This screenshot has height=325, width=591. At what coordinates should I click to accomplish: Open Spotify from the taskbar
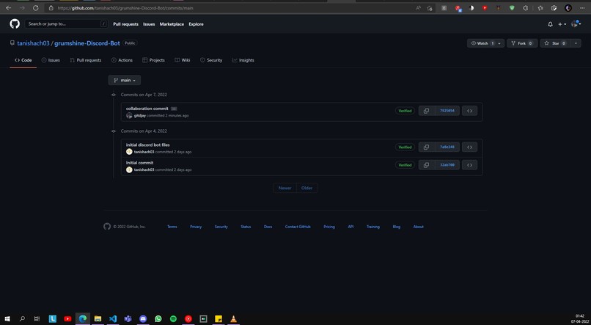pos(173,319)
